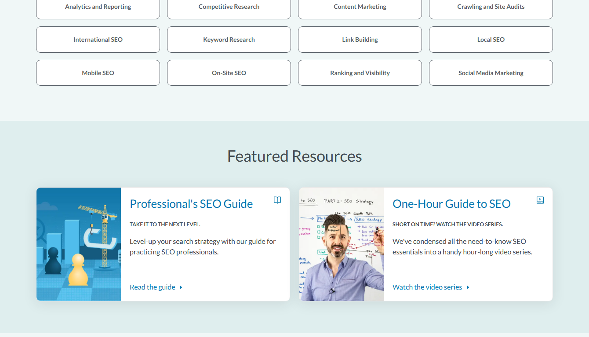Image resolution: width=589 pixels, height=337 pixels.
Task: Click the book icon on Professional's SEO Guide
Action: point(277,200)
